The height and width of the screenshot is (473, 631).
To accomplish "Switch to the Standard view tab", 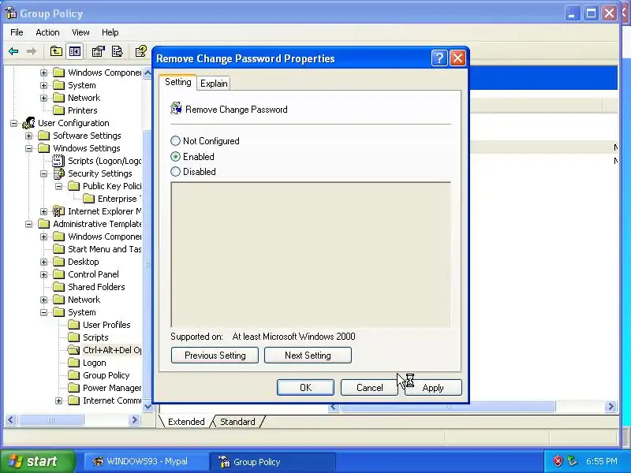I will (237, 422).
